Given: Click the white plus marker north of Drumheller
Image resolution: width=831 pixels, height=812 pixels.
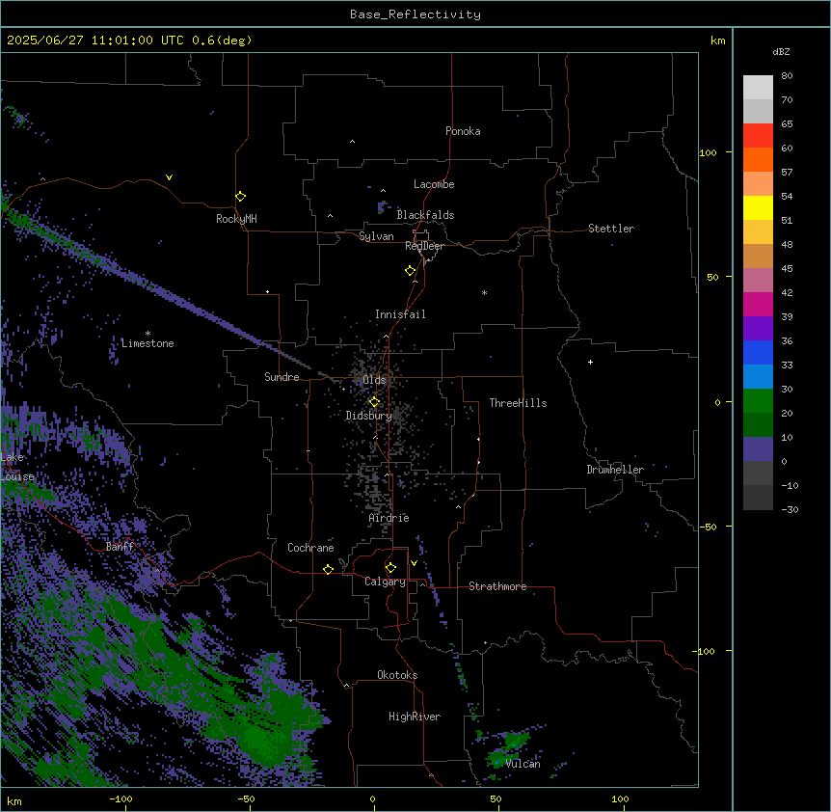Looking at the screenshot, I should tap(590, 362).
